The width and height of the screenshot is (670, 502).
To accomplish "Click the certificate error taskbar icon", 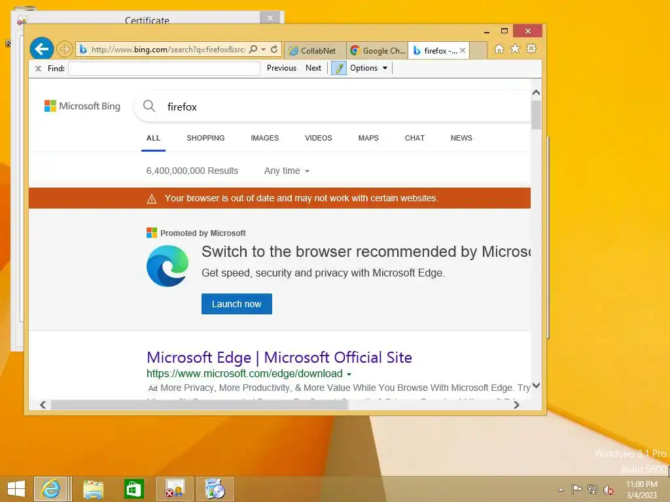I will point(175,489).
